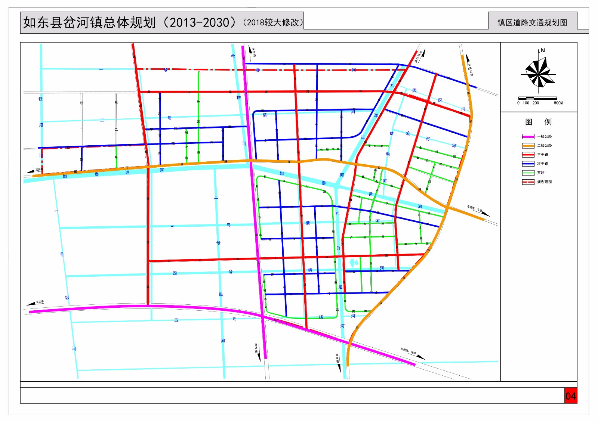598x422 pixels.
Task: Click the scale bar graphic below the compass
Action: click(x=537, y=98)
